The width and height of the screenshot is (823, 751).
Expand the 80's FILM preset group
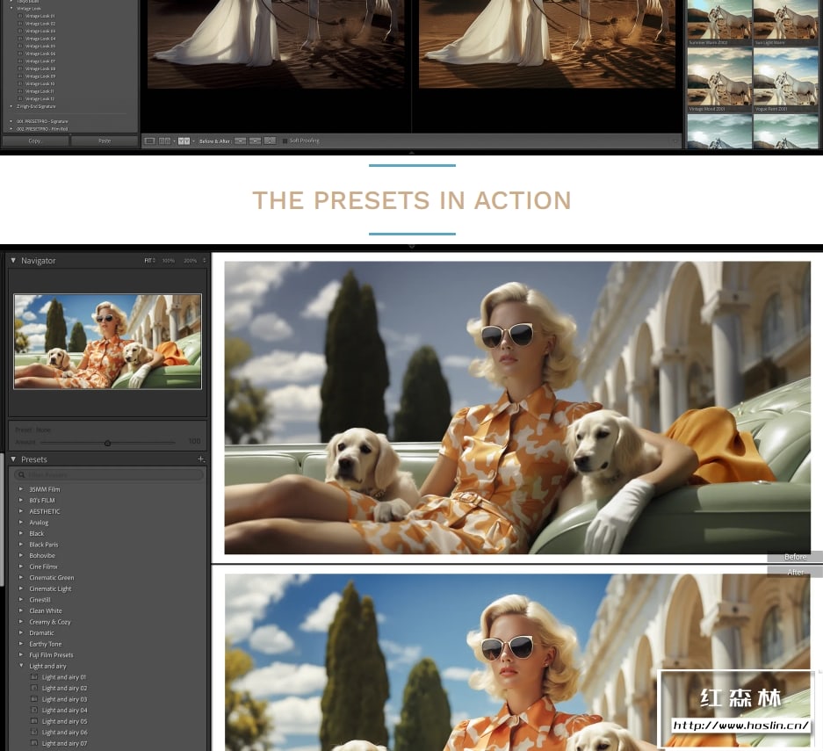pos(21,500)
